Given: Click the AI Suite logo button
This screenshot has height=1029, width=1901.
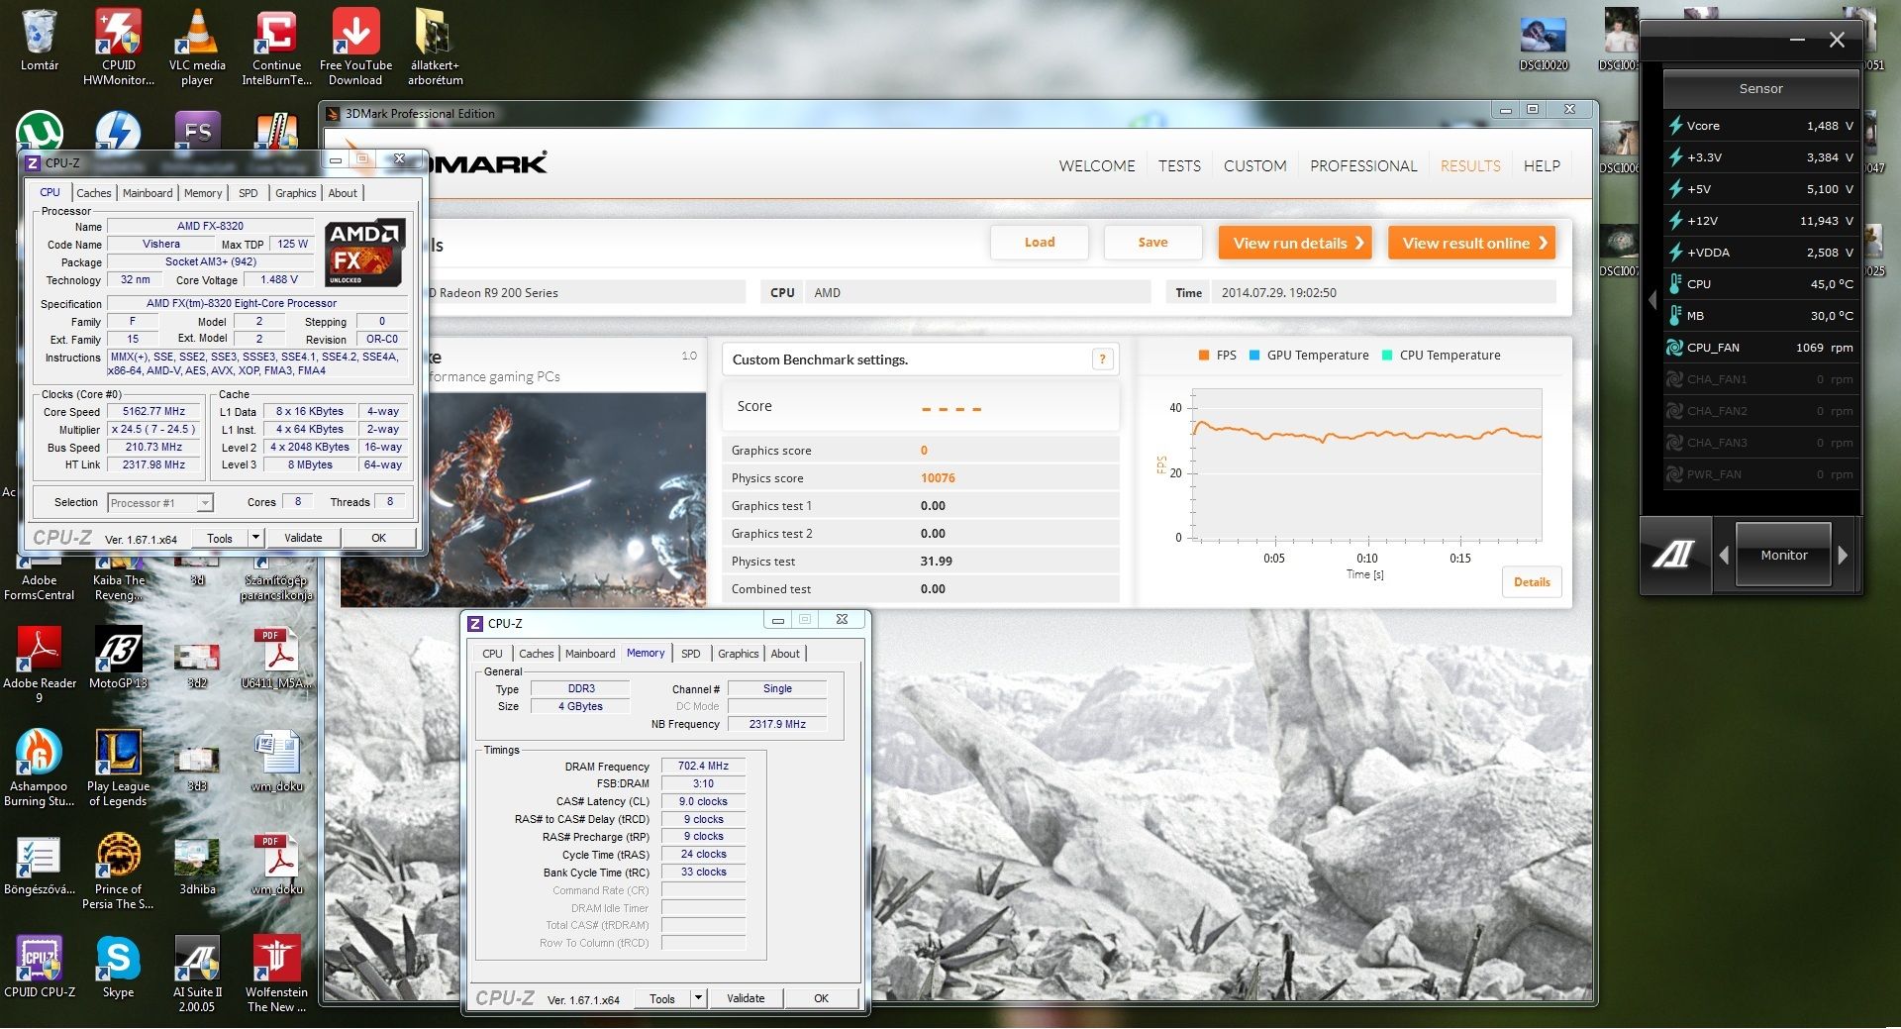Looking at the screenshot, I should [x=1673, y=555].
